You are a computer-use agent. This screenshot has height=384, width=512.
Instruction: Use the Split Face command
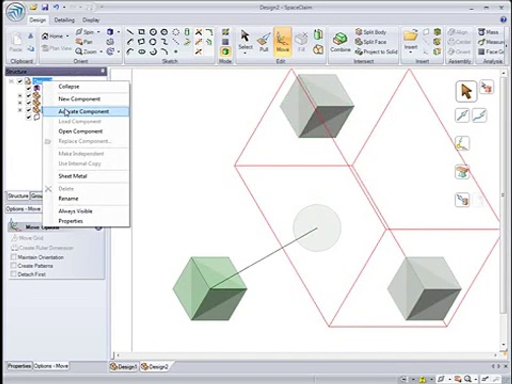point(371,42)
